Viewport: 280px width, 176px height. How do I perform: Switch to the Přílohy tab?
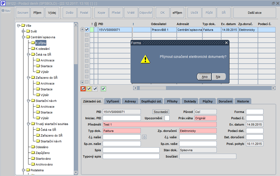click(172, 101)
